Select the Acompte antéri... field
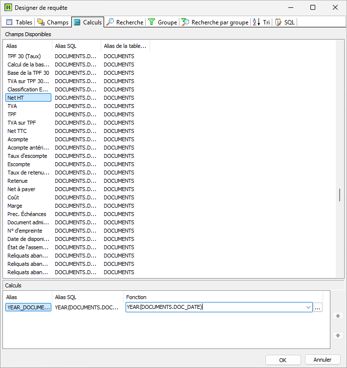This screenshot has height=368, width=347. [x=28, y=148]
